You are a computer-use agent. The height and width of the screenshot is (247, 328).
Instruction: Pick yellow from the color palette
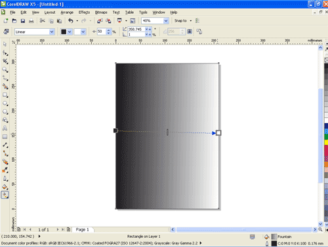point(326,142)
